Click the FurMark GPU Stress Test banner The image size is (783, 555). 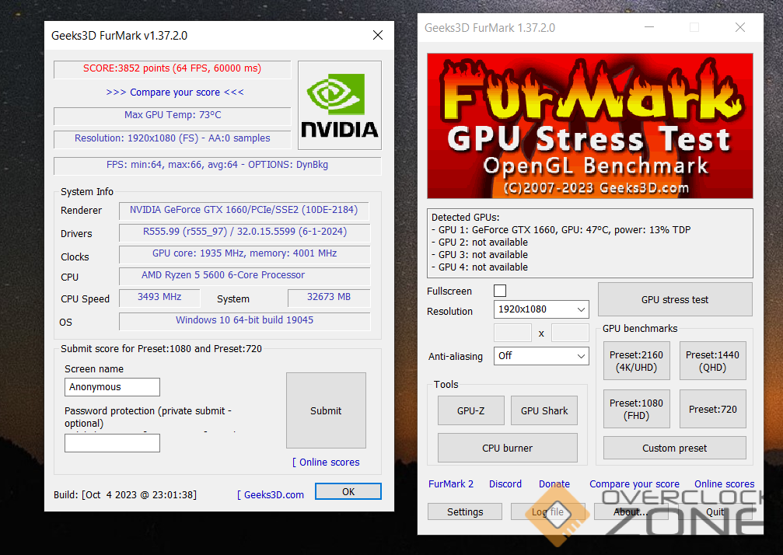[589, 126]
